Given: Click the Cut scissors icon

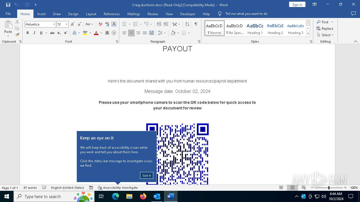Looking at the screenshot, I should pyautogui.click(x=17, y=22).
